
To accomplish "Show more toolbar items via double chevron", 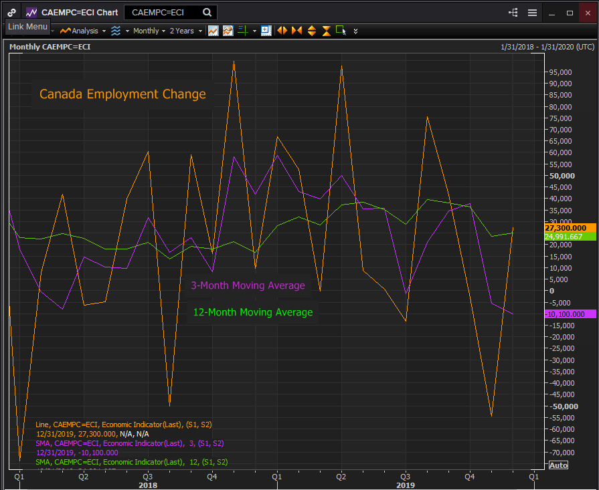I will point(355,31).
